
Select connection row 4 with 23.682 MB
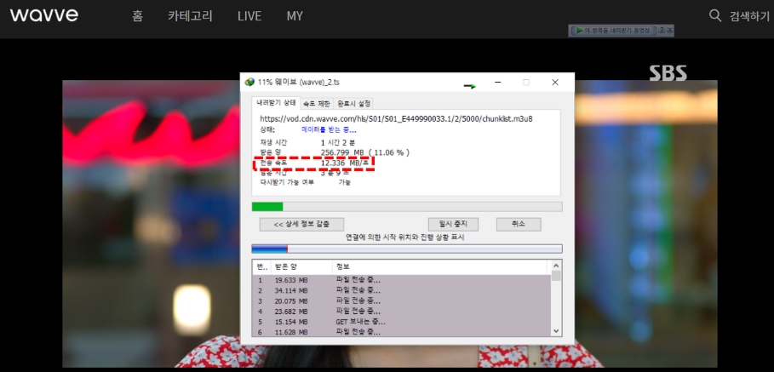[x=402, y=312]
